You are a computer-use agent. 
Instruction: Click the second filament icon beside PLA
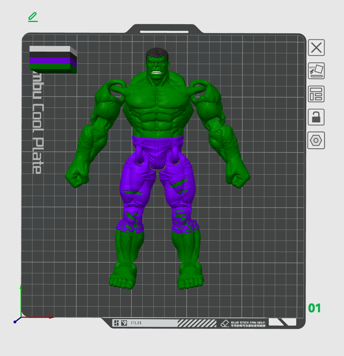coord(124,322)
